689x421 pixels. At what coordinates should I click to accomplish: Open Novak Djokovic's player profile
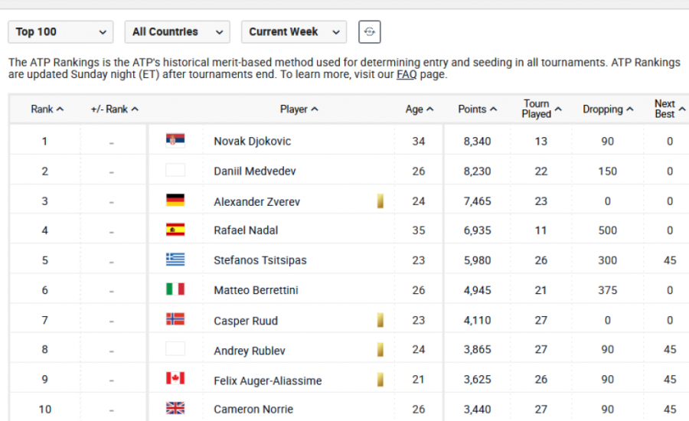pyautogui.click(x=252, y=141)
